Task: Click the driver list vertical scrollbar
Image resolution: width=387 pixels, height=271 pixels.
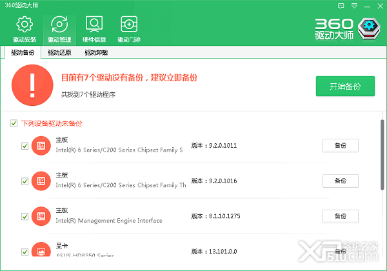Action: click(x=382, y=155)
